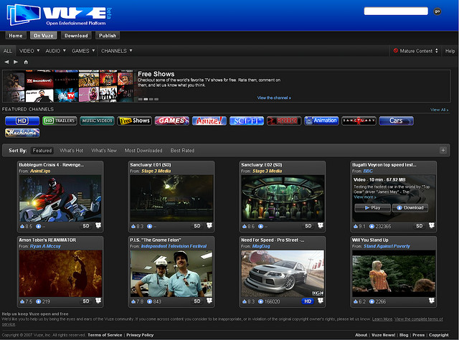Image resolution: width=459 pixels, height=340 pixels.
Task: Click the share icon on Amon Tobin's REANIMATOR card
Action: coord(98,301)
